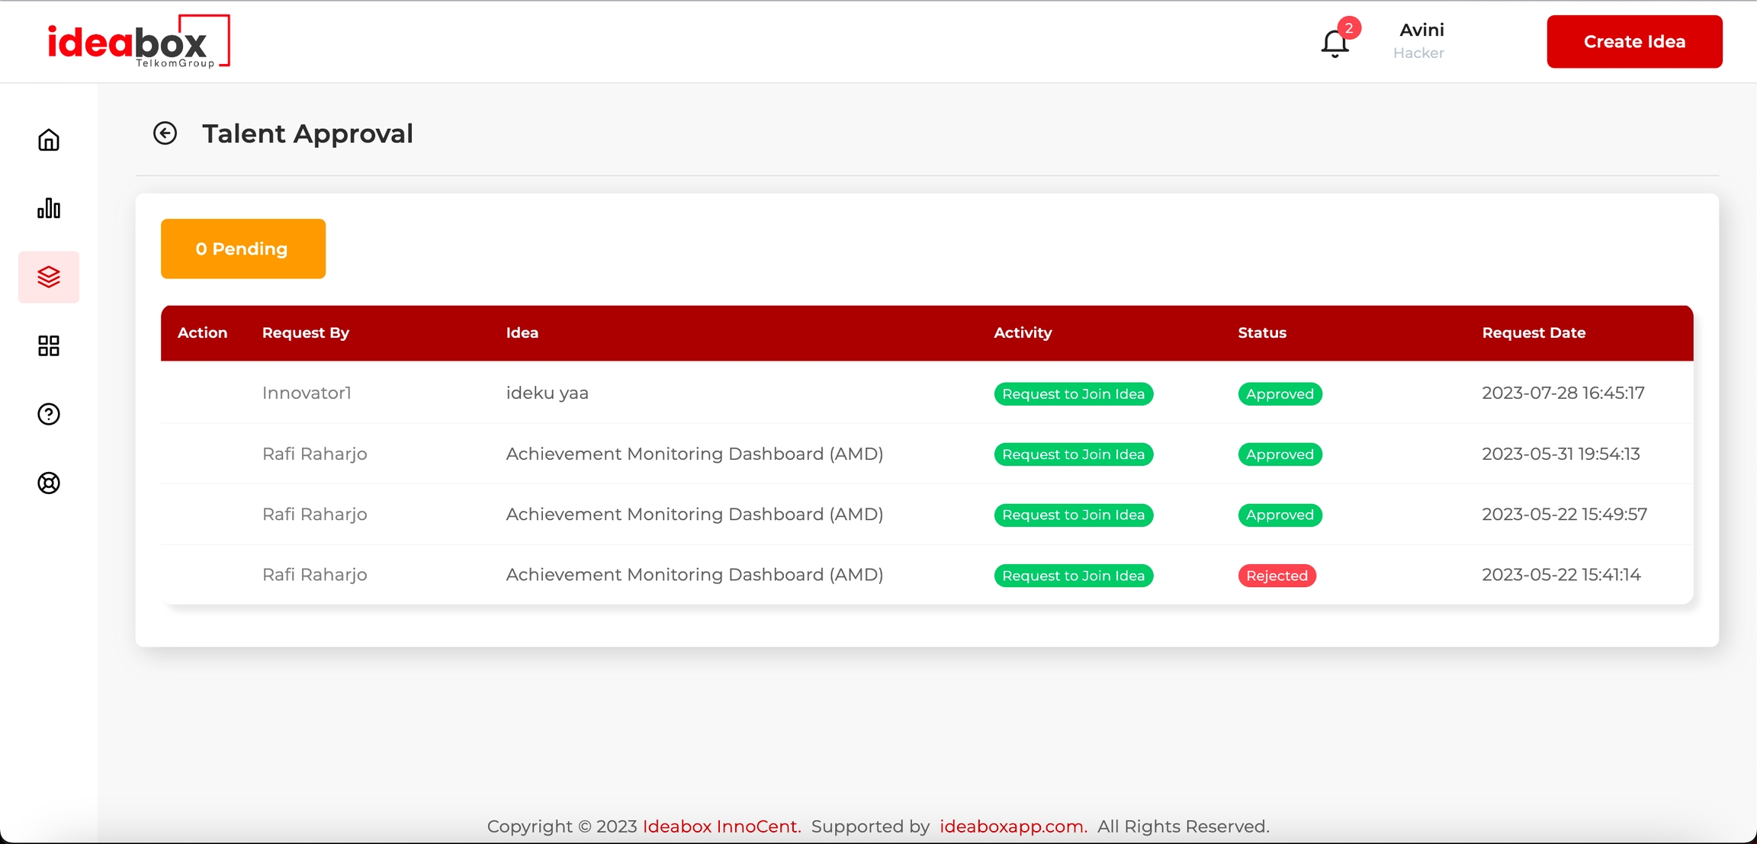
Task: Open the bar chart statistics icon
Action: pos(49,209)
